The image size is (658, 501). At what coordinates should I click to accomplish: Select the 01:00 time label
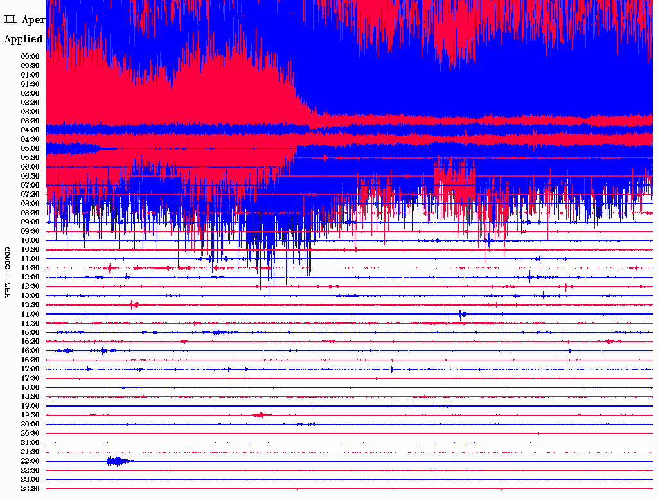tap(30, 75)
